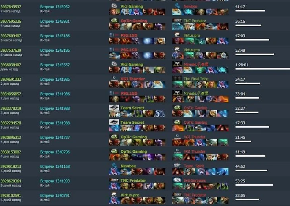Click the Vici Gaming logo in the first match row

114,6
